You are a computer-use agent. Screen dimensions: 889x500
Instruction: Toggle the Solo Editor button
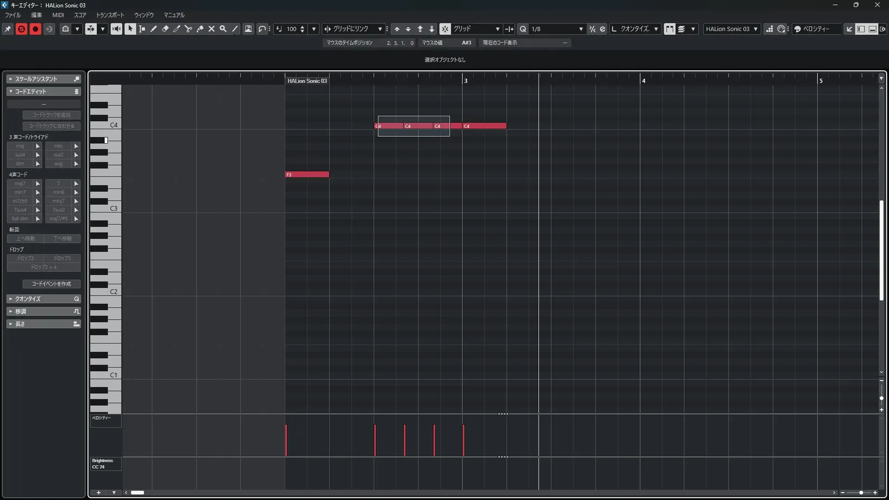pos(21,29)
